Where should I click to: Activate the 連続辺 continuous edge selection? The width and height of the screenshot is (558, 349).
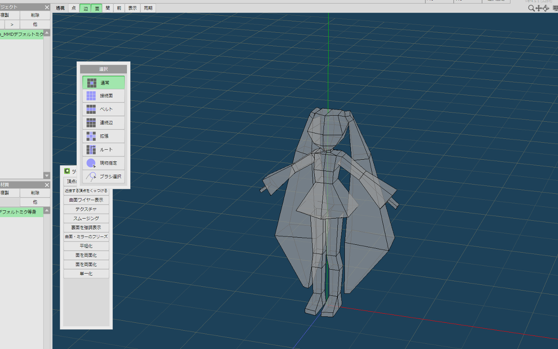click(x=103, y=123)
